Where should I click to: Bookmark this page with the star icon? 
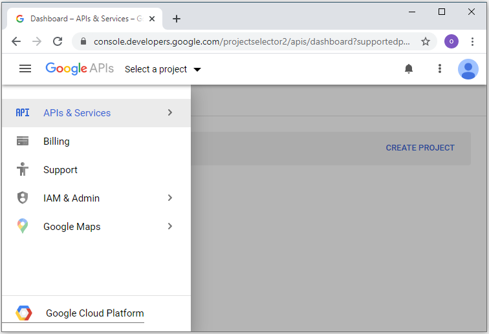click(426, 41)
